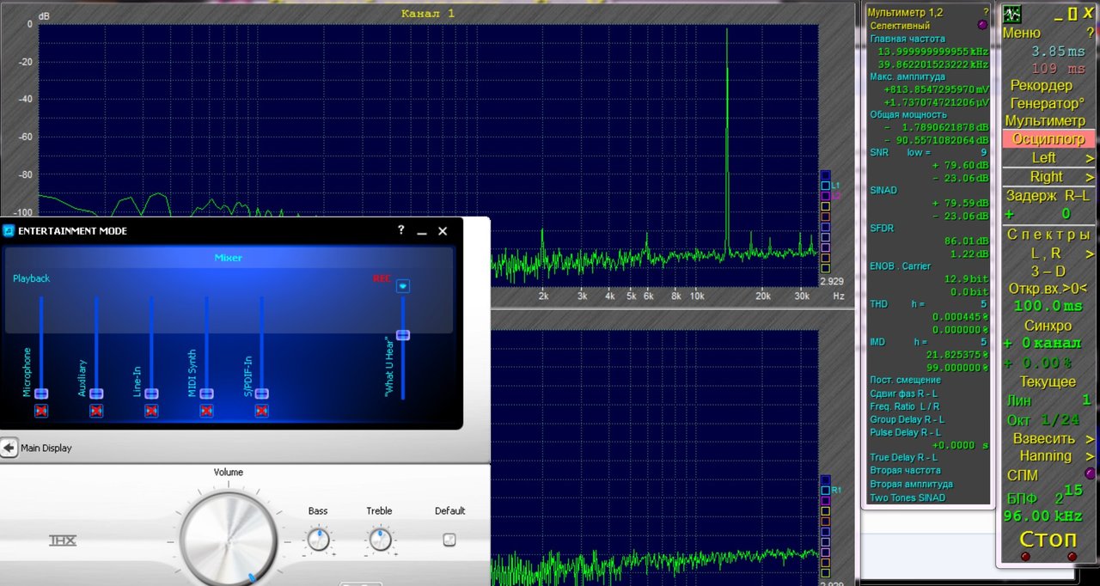Expand the Взвесить weighting submenu

[x=1090, y=439]
